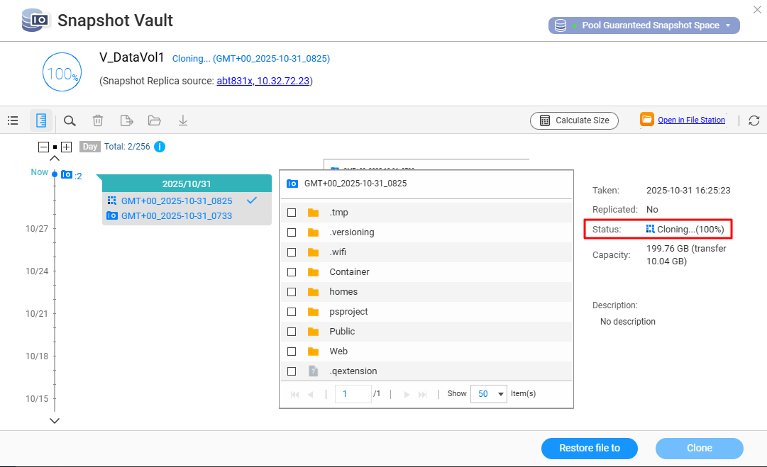The image size is (767, 467).
Task: Click the download arrow icon
Action: pyautogui.click(x=183, y=120)
